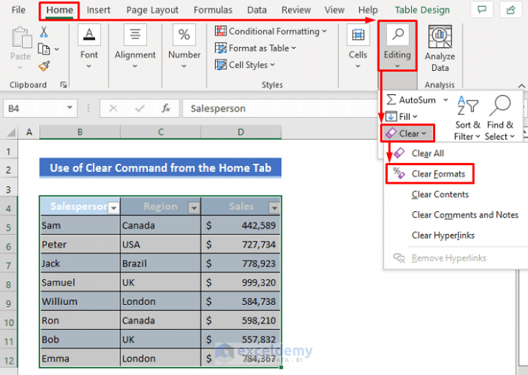This screenshot has width=528, height=375.
Task: Switch to the Page Layout tab
Action: click(152, 10)
